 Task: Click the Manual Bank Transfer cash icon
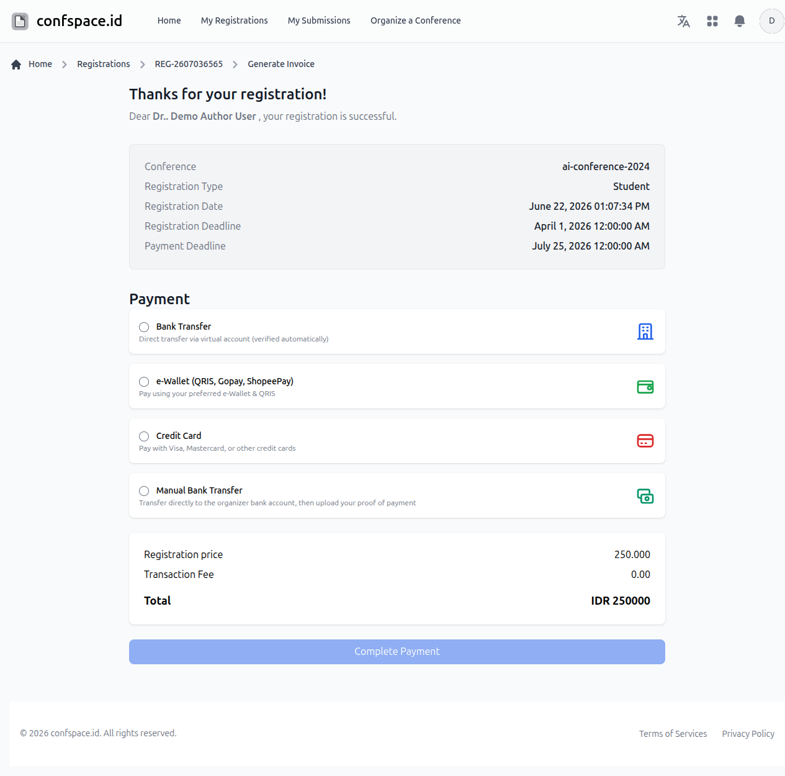point(645,496)
